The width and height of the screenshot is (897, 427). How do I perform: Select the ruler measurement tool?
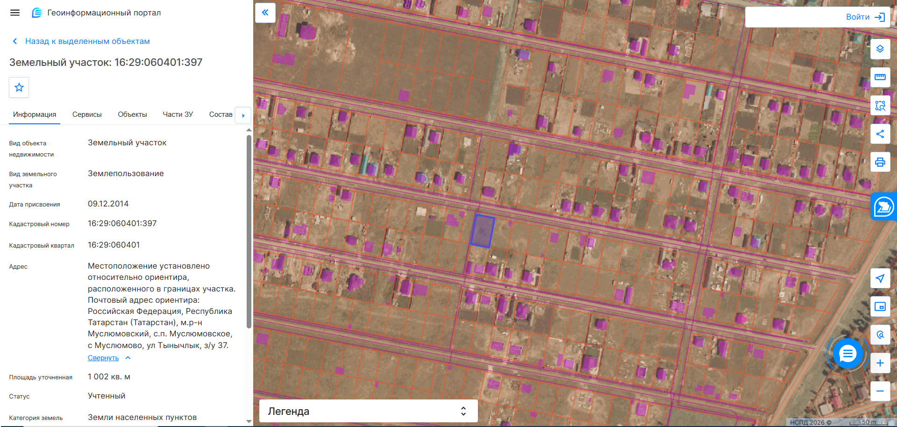tap(880, 77)
